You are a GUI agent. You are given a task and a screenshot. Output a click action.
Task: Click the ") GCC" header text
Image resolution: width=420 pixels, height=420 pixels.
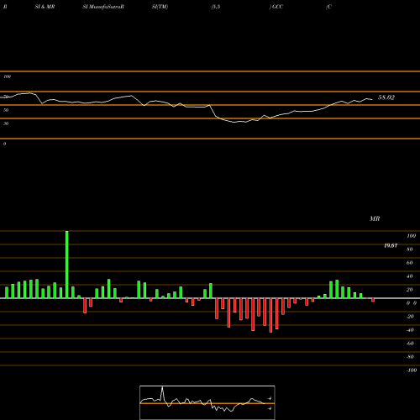(x=276, y=7)
